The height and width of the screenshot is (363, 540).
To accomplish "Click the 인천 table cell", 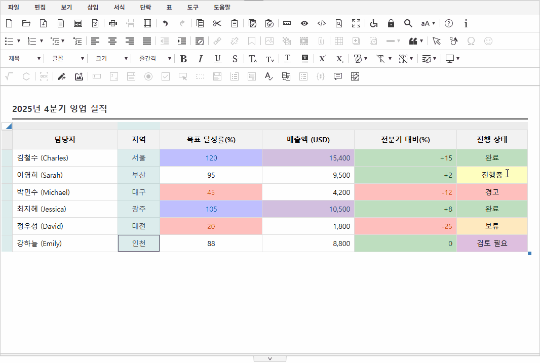I will [139, 244].
